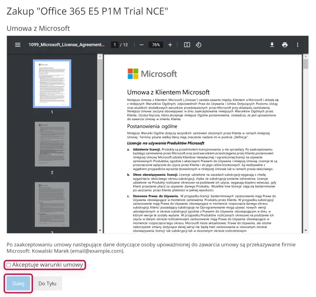This screenshot has width=316, height=297.
Task: Click the PDF file name title
Action: (67, 45)
